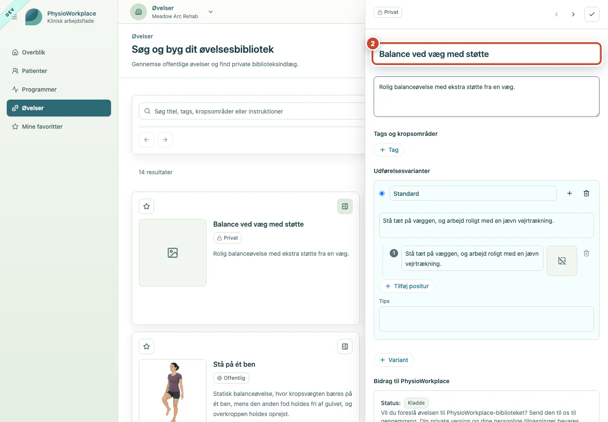The width and height of the screenshot is (608, 422).
Task: Focus the exercise search field
Action: pos(253,111)
